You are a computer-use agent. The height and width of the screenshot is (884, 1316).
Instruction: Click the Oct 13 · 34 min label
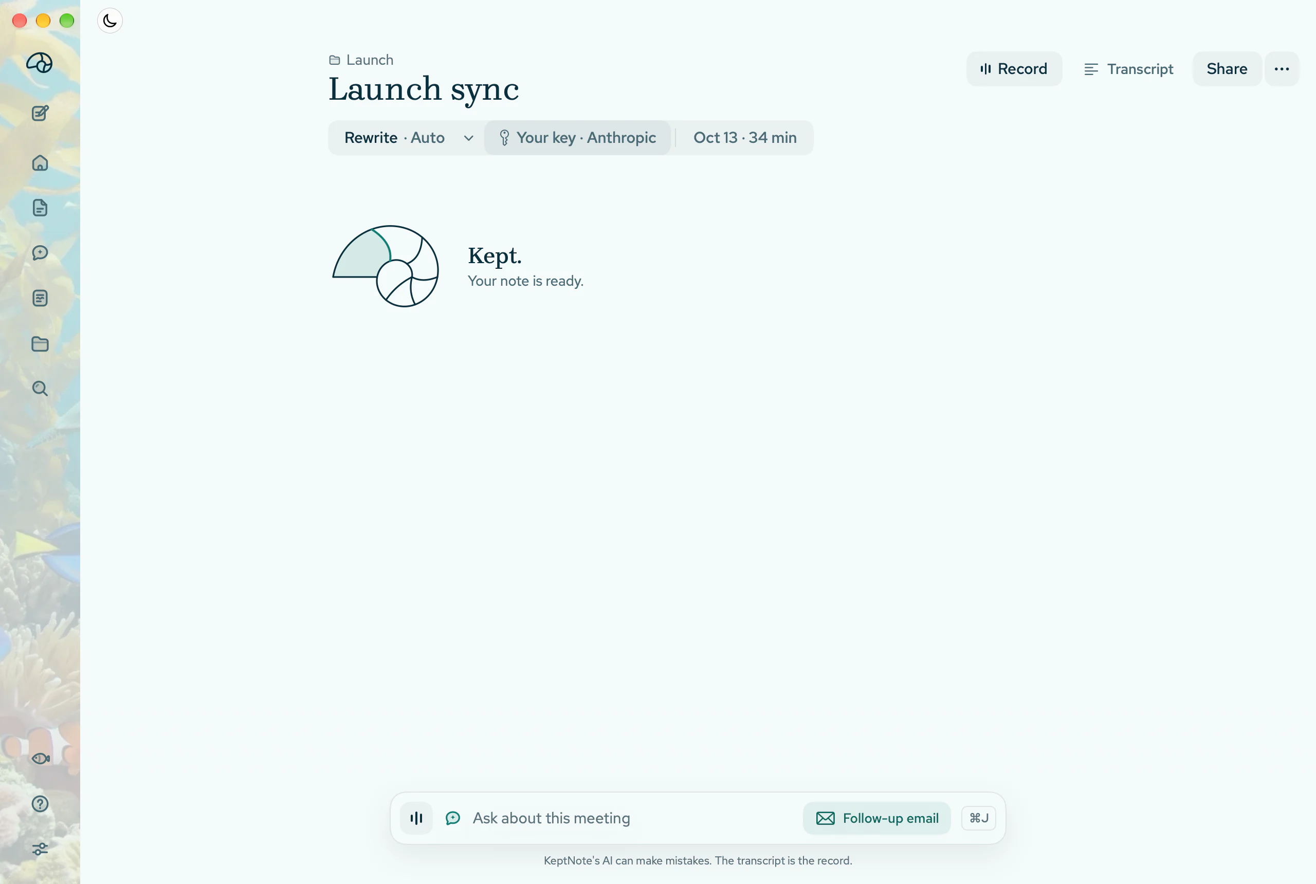(x=745, y=138)
